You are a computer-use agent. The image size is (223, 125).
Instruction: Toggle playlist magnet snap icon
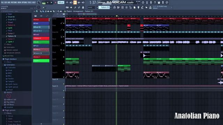(37, 11)
